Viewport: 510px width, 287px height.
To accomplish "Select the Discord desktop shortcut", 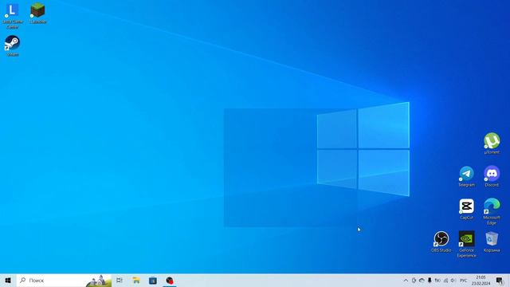I will [x=492, y=176].
